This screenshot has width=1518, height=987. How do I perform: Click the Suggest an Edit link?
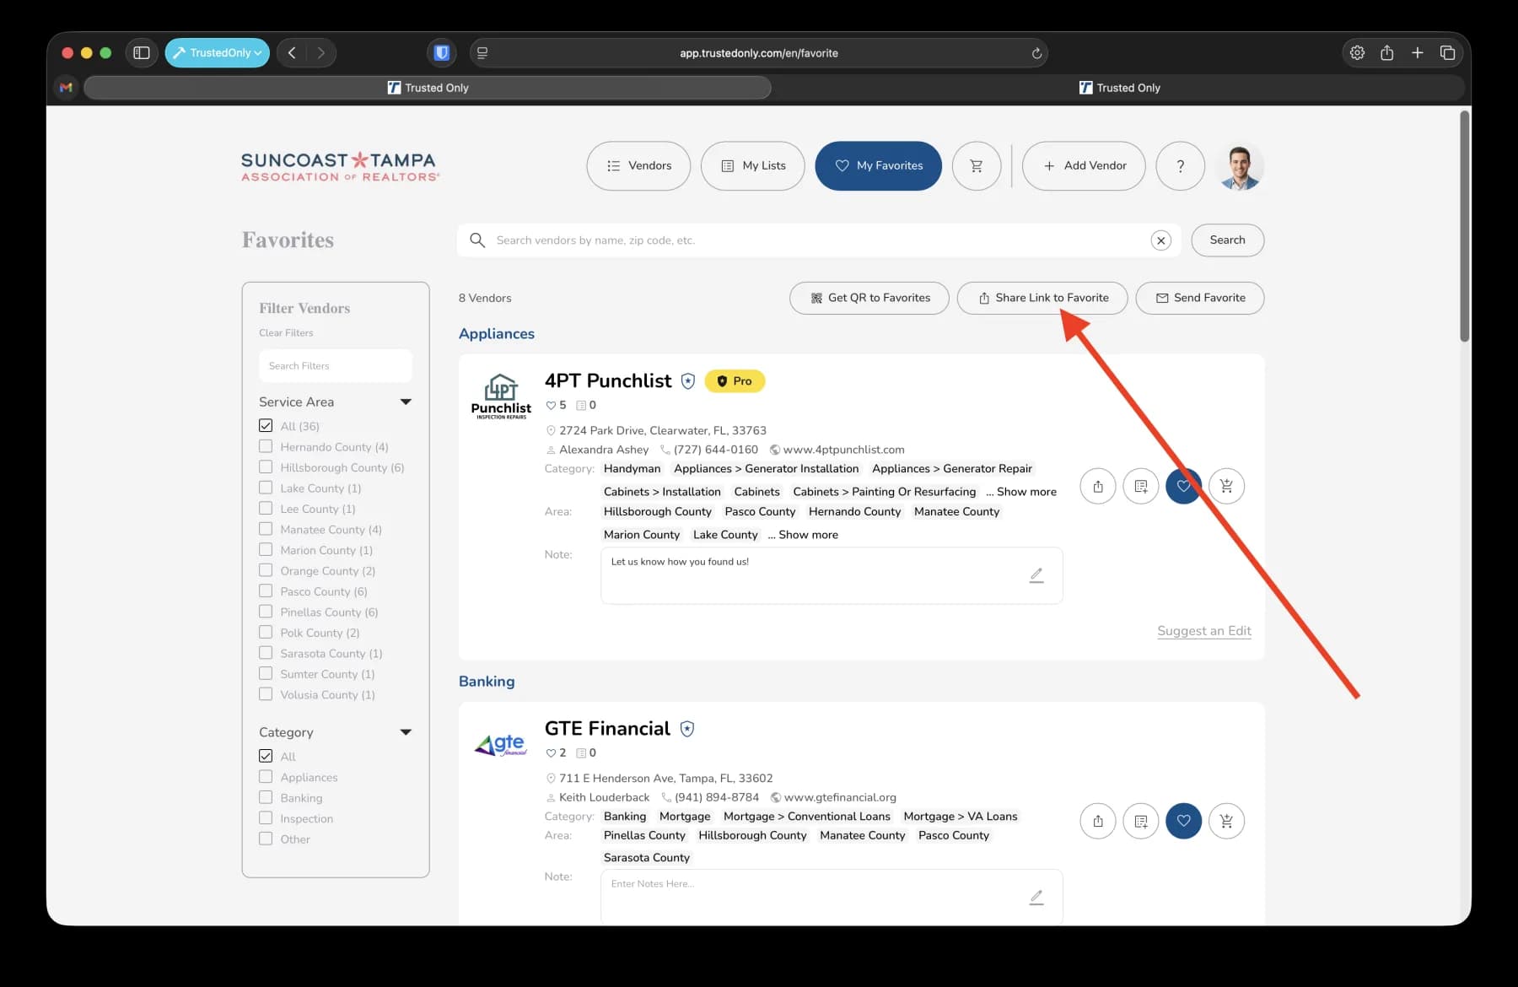coord(1203,631)
